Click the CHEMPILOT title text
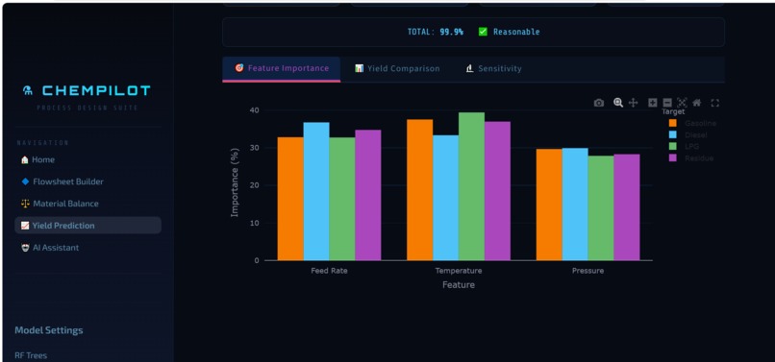 96,90
